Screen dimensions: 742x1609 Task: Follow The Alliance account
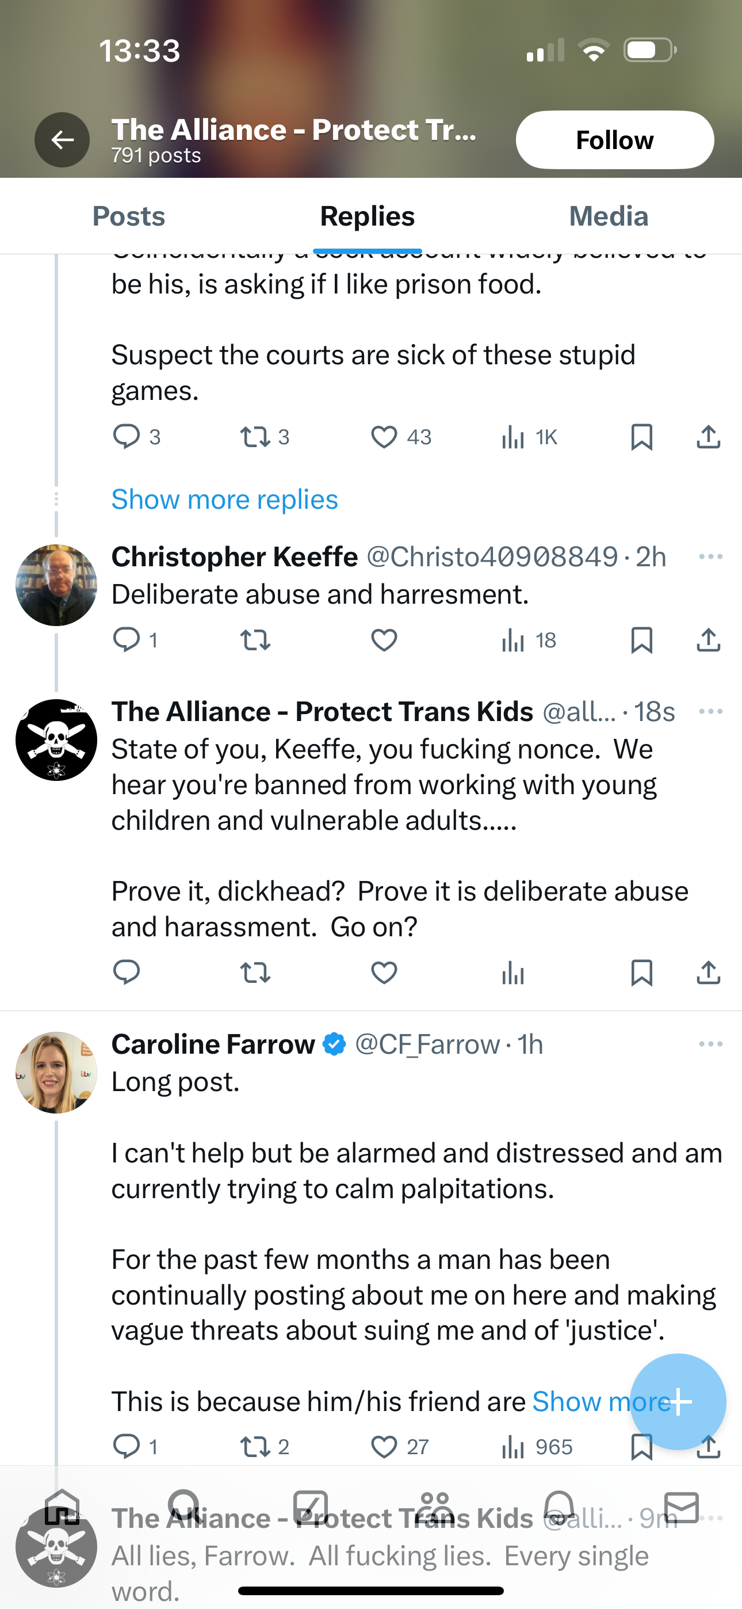pyautogui.click(x=614, y=140)
